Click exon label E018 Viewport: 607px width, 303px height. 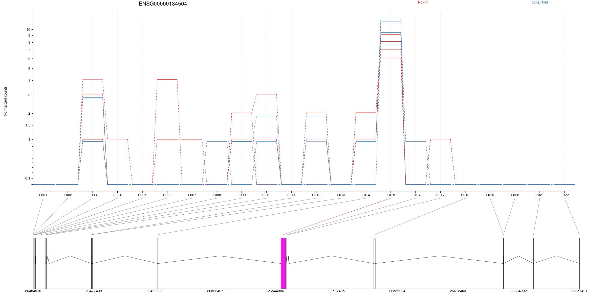[465, 195]
